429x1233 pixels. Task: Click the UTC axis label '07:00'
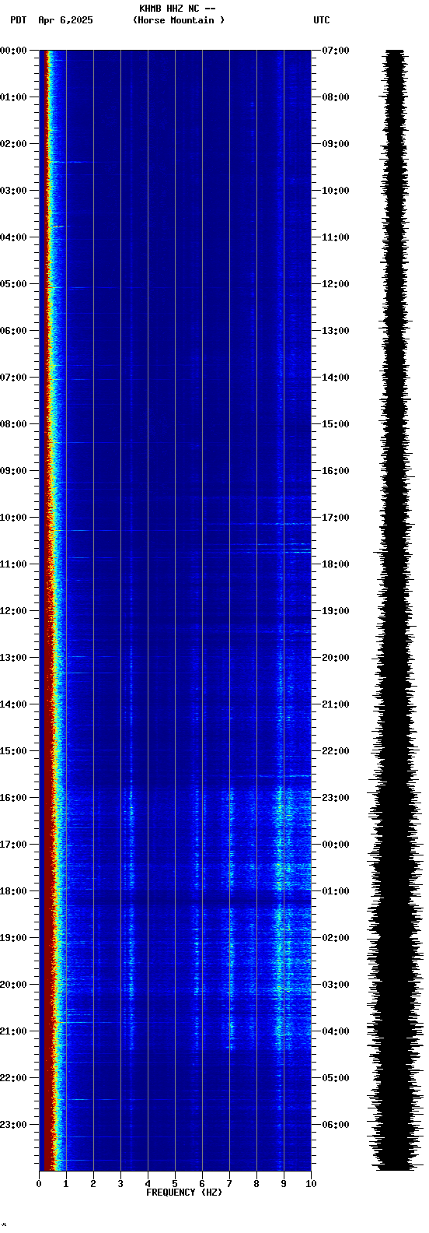336,51
